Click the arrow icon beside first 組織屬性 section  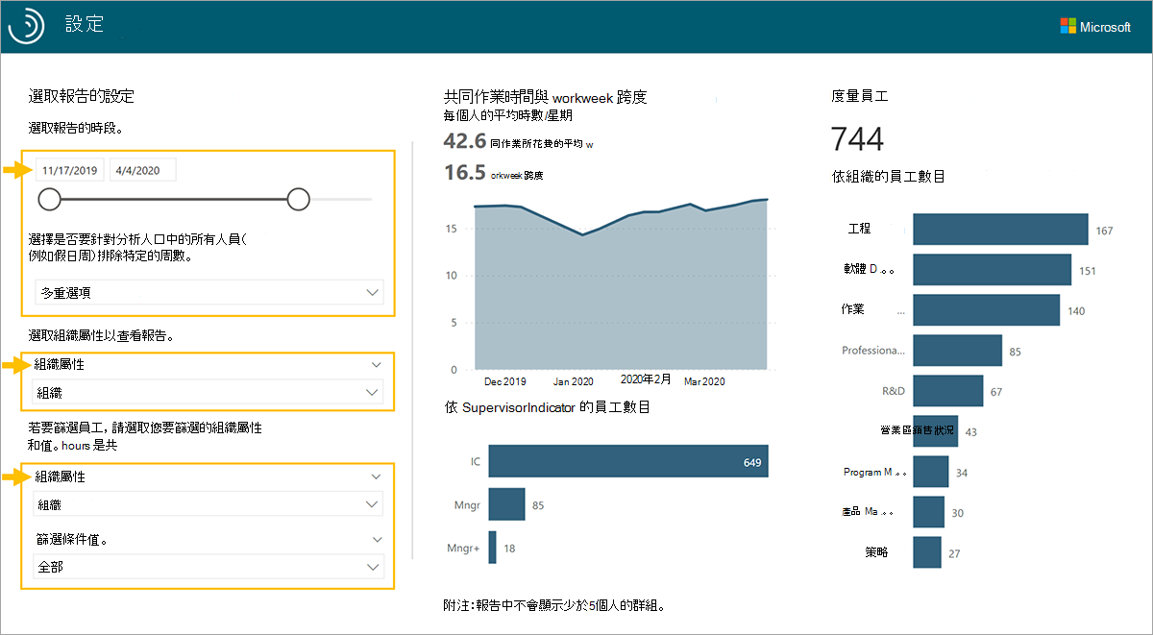[x=17, y=364]
